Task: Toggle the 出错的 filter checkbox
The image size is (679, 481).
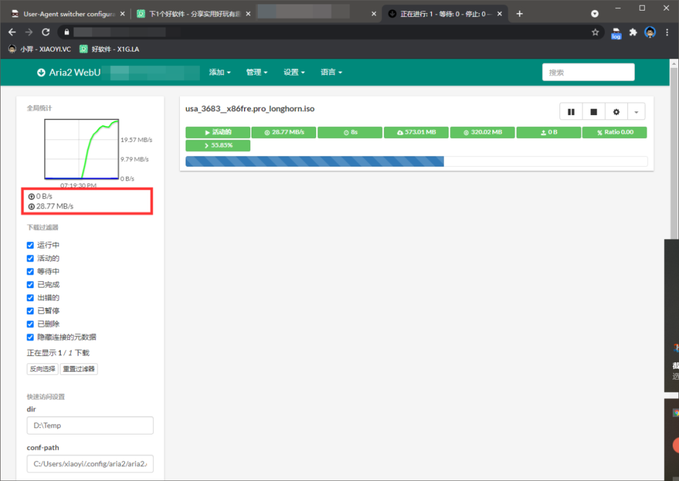Action: point(30,298)
